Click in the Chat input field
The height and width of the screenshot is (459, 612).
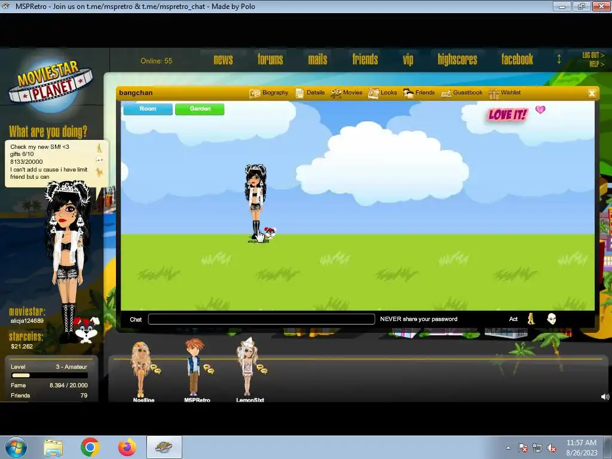(262, 319)
